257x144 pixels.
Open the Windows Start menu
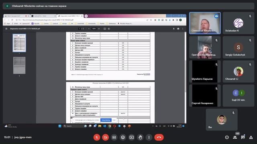(60, 126)
